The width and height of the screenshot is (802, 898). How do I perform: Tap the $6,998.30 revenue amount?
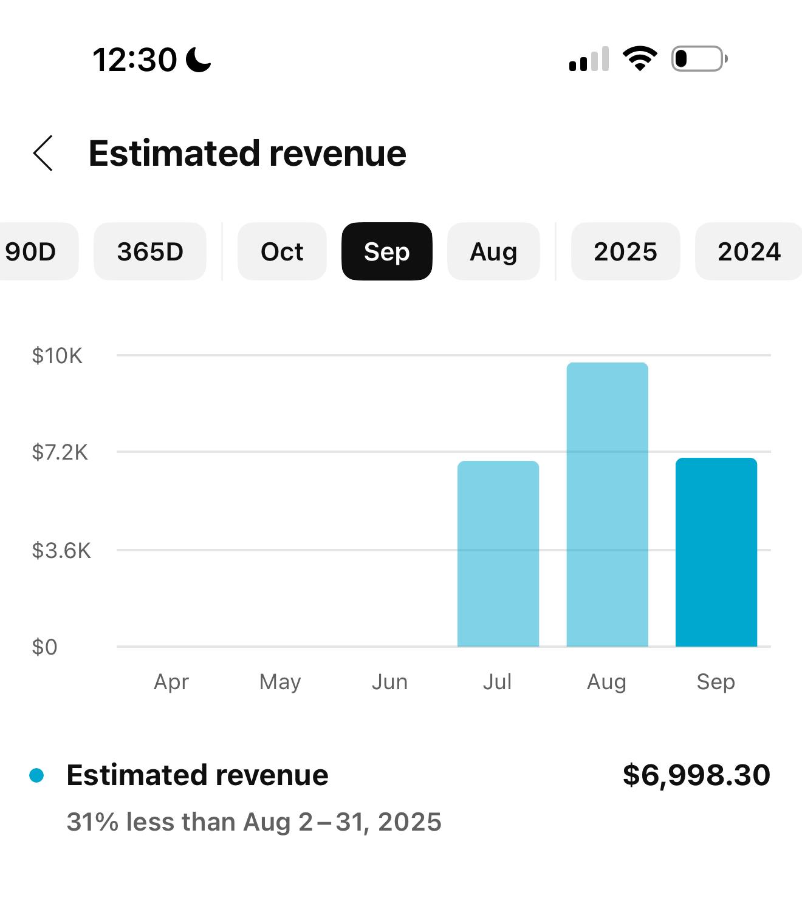pos(696,775)
